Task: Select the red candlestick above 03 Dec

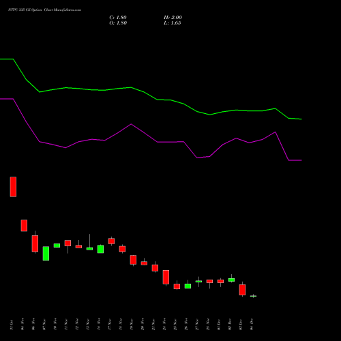Action: point(242,290)
